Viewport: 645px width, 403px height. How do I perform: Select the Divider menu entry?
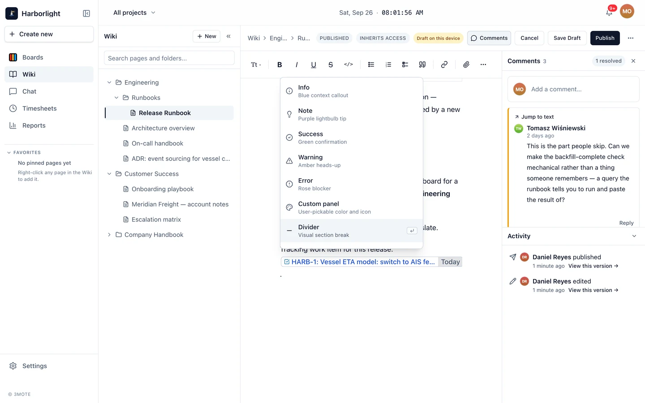click(x=352, y=231)
